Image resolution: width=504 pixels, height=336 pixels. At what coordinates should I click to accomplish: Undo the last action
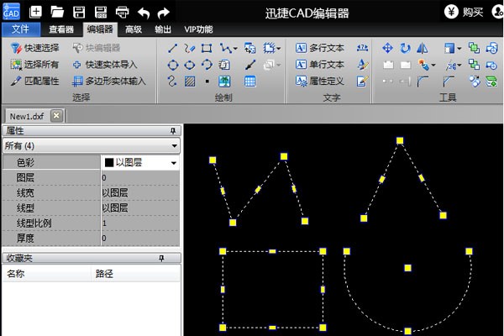144,12
